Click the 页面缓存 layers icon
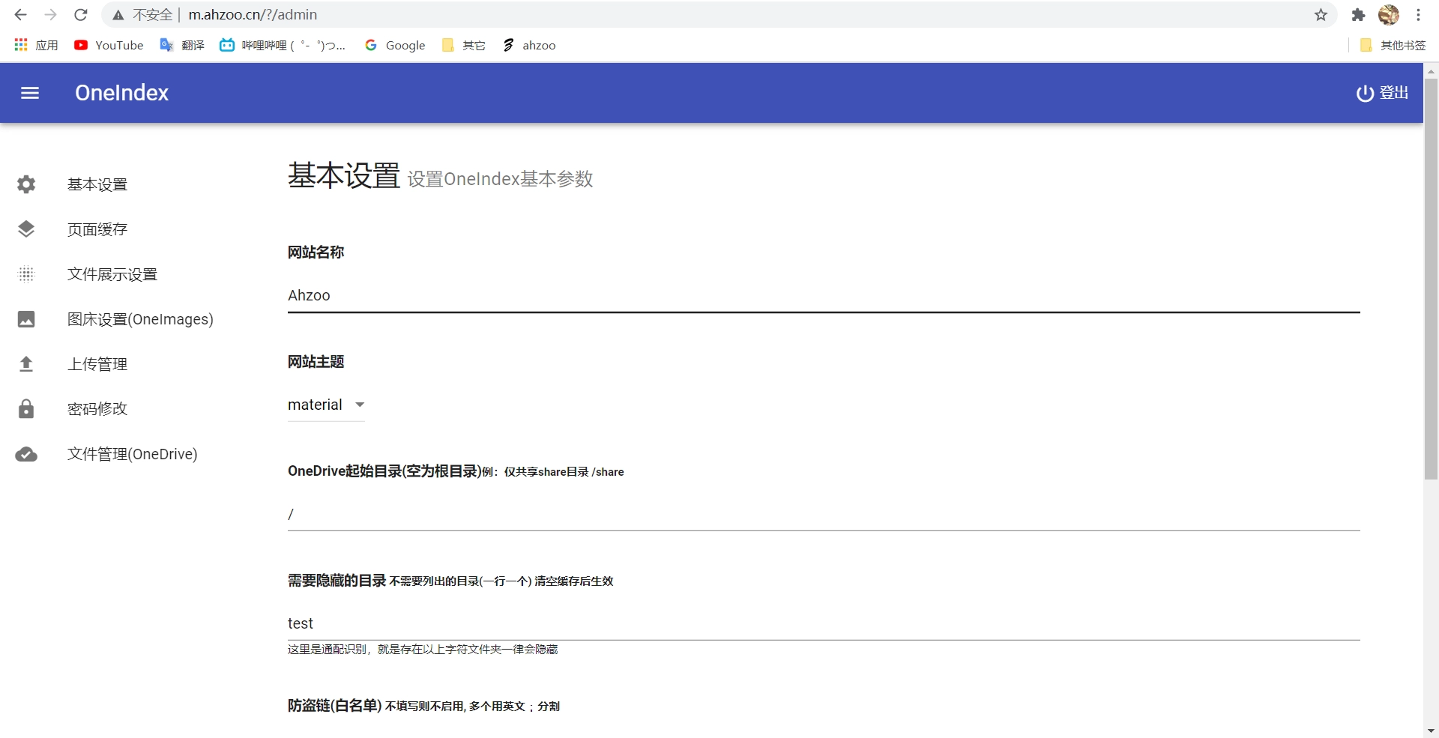Image resolution: width=1439 pixels, height=738 pixels. tap(26, 229)
